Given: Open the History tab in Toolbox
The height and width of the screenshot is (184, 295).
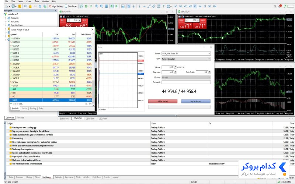Looking at the screenshot, I should [29, 177].
